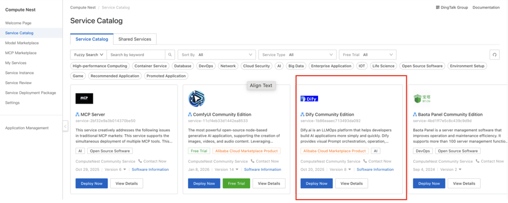508x203 pixels.
Task: Filter by Enterprise Application tag
Action: [x=331, y=66]
